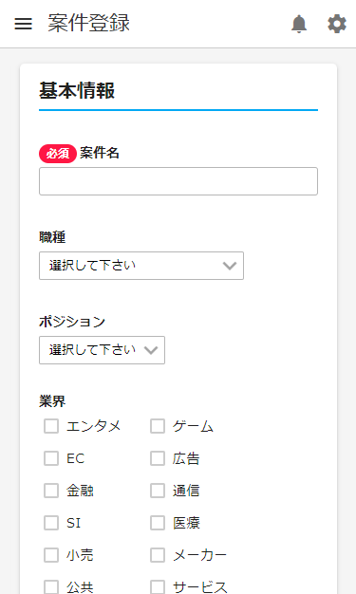Click the ポジション dropdown chevron arrow
356x594 pixels.
[151, 350]
